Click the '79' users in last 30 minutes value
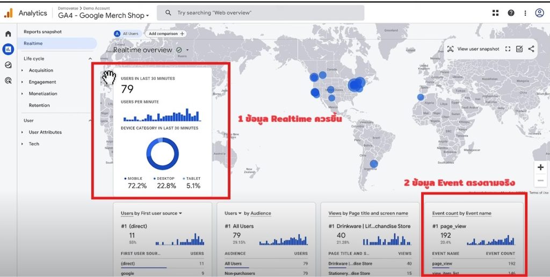 (127, 89)
